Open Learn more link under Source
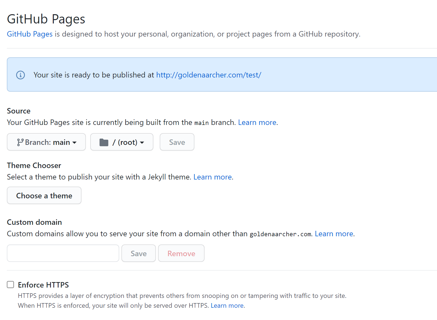 tap(257, 122)
